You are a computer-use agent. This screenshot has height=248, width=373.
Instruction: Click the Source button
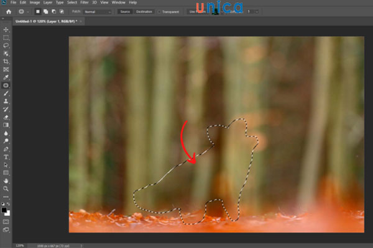pos(125,12)
